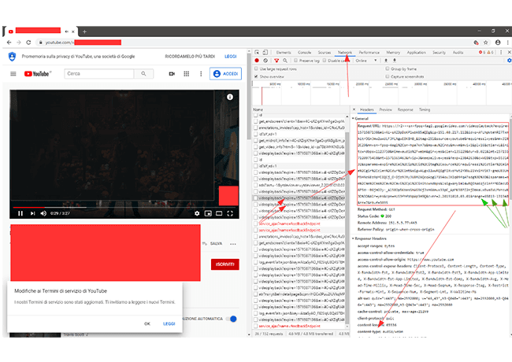
Task: Toggle the red network filter funnel icon
Action: point(276,61)
